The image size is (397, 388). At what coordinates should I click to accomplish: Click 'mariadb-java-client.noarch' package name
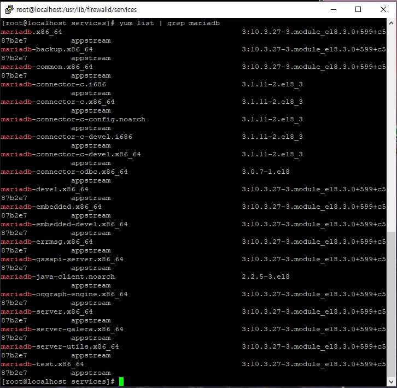pyautogui.click(x=58, y=277)
